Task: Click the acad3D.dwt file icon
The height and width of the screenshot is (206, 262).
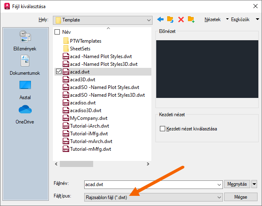Action: click(66, 80)
